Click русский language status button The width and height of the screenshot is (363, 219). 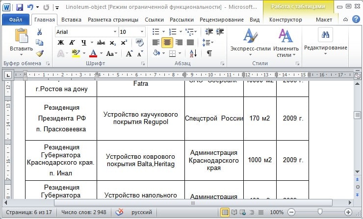[x=142, y=212]
